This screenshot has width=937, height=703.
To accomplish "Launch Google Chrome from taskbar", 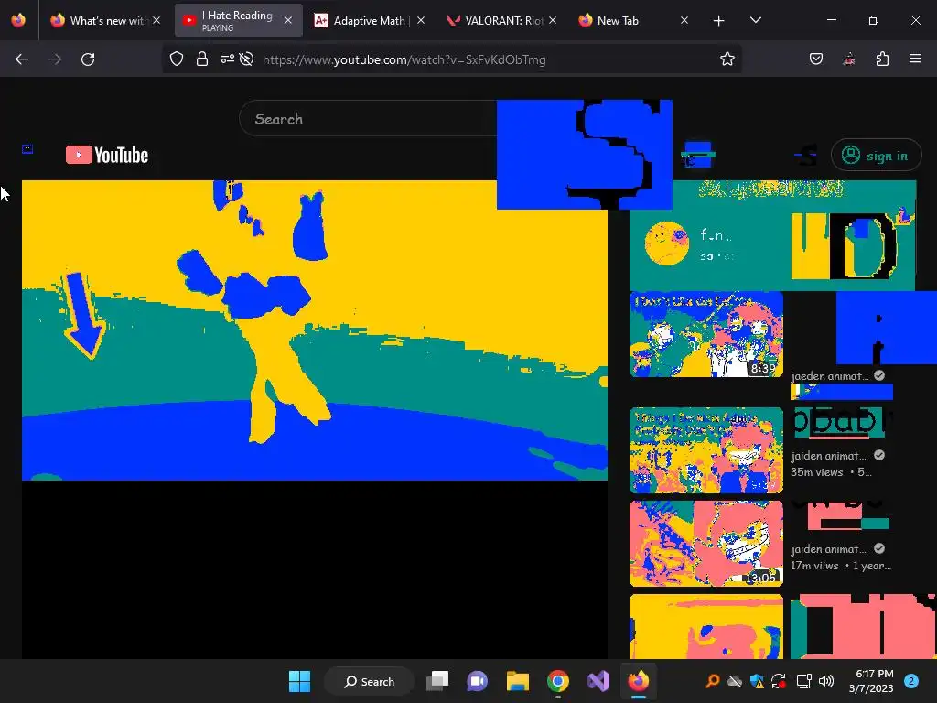I will click(x=558, y=681).
